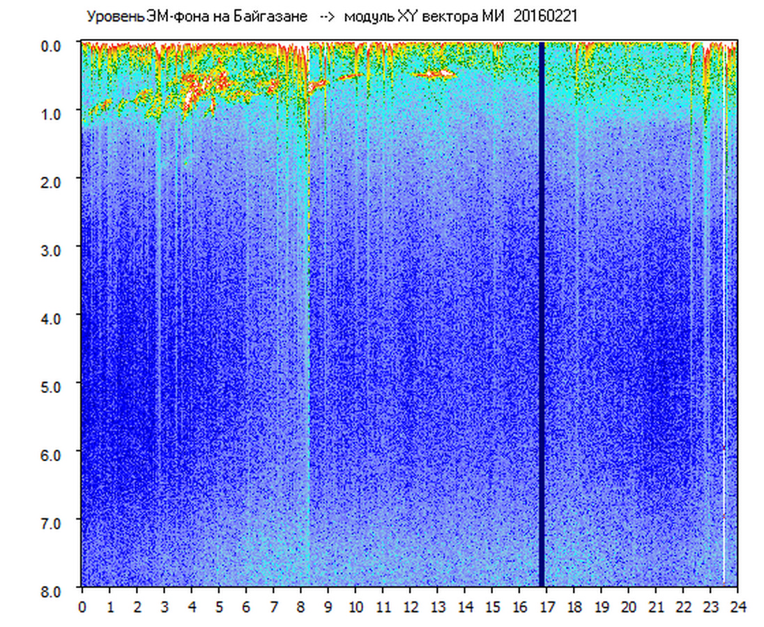Click the x-axis tick label 6
This screenshot has width=764, height=627.
click(x=246, y=607)
